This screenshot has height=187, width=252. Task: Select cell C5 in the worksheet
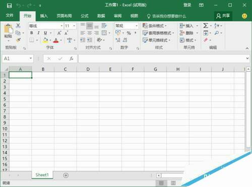[x=66, y=99]
